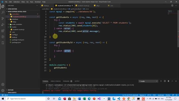Open the Edit menu
Viewport: 179px width, 101px height.
tap(10, 2)
